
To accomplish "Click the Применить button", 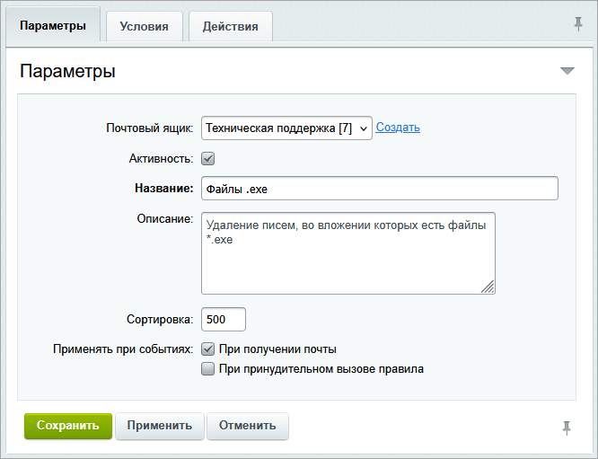I will (160, 426).
